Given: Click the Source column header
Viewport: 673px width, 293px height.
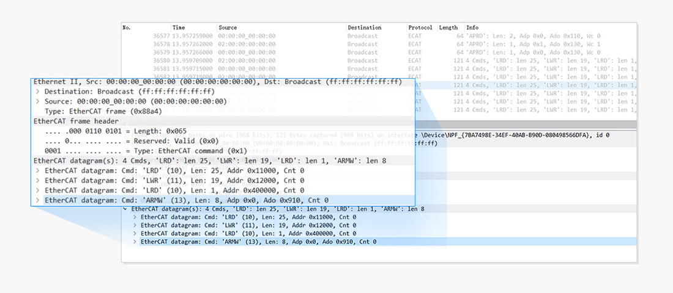Looking at the screenshot, I should (228, 27).
